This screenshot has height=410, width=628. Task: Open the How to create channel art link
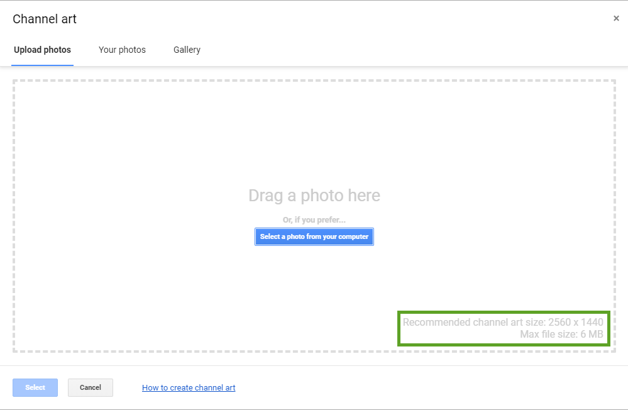point(189,387)
